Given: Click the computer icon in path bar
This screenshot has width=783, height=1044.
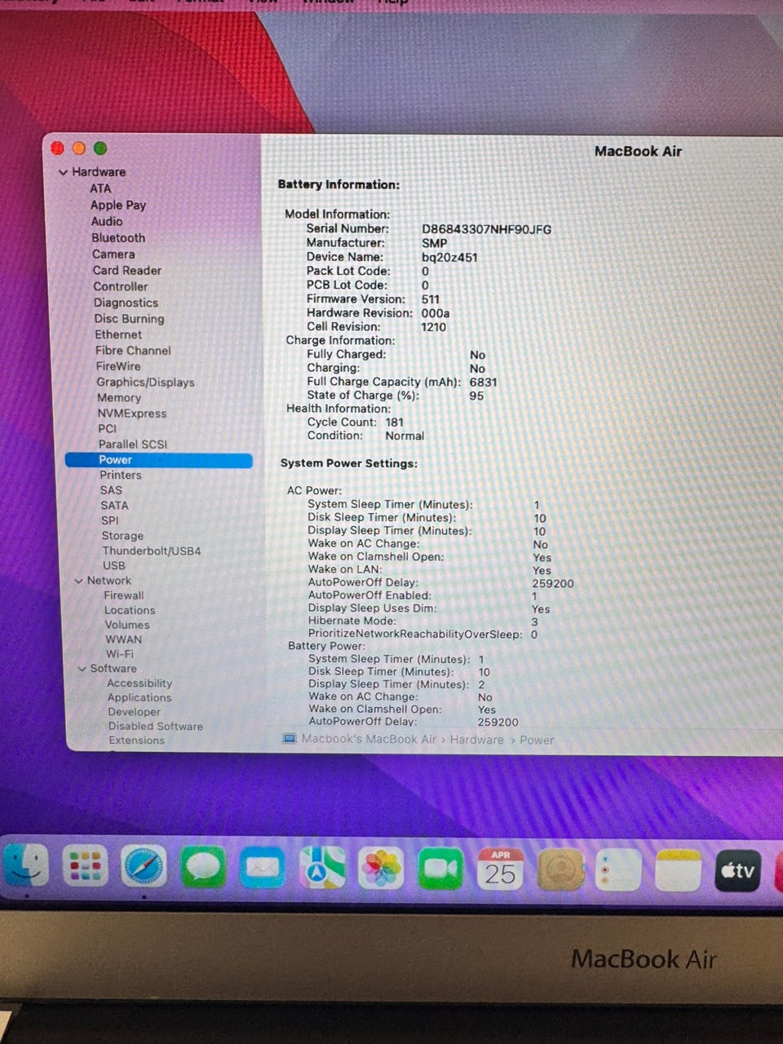Looking at the screenshot, I should click(x=290, y=739).
